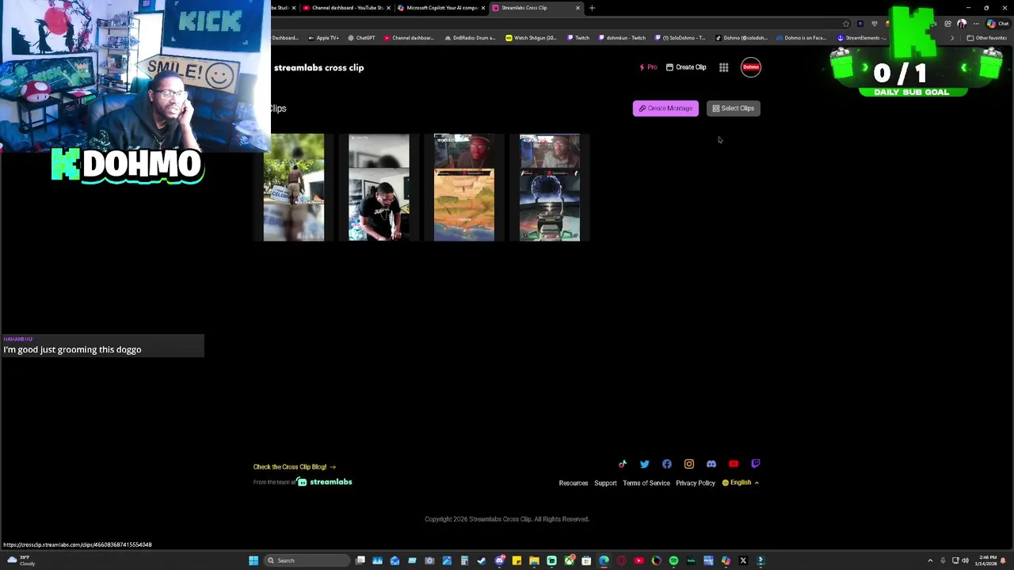Screen dimensions: 1014x570
Task: Open the Discord footer icon
Action: pyautogui.click(x=711, y=464)
